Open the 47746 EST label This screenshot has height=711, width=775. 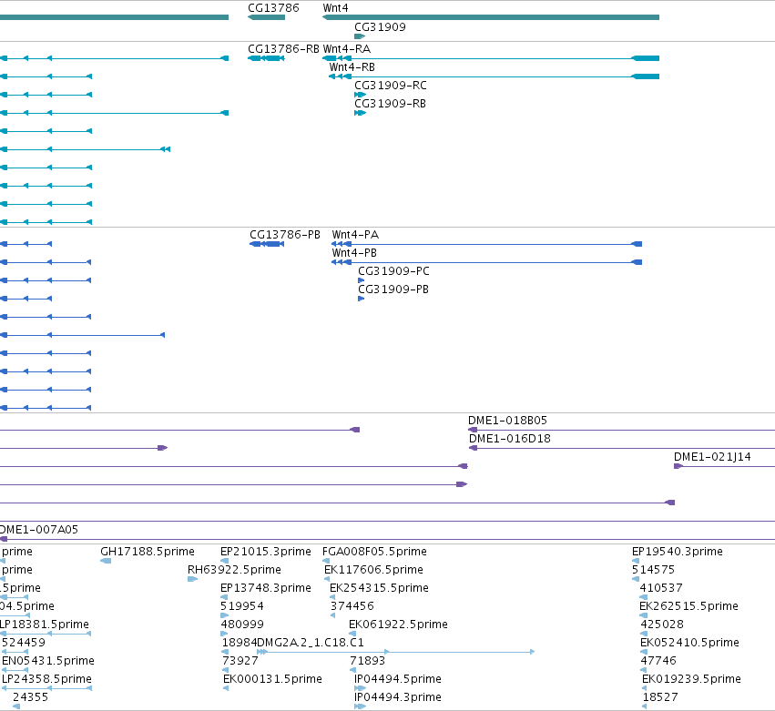coord(658,661)
